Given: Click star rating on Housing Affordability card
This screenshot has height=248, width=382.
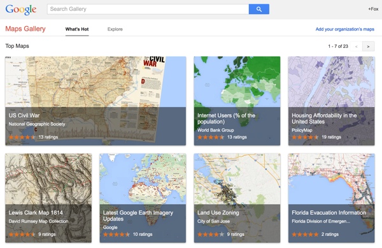Looking at the screenshot, I should [x=305, y=137].
